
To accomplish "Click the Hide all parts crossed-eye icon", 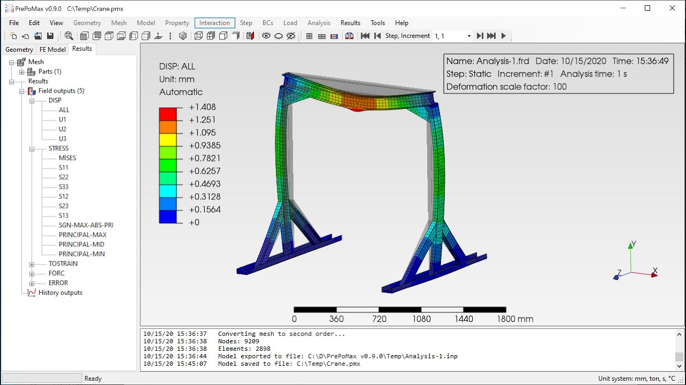I will (x=291, y=36).
